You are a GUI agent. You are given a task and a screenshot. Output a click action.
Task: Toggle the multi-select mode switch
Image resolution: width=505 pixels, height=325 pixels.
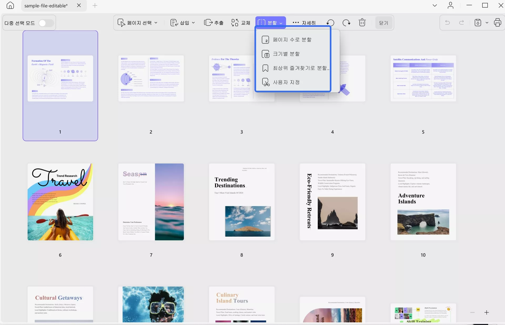pos(46,23)
